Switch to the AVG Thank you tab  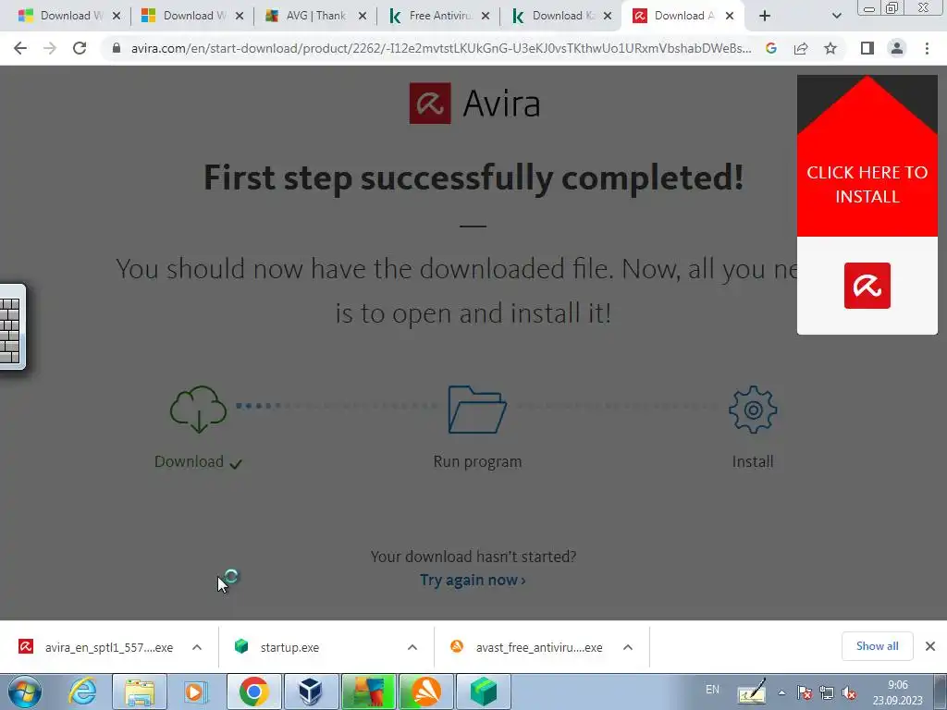315,16
